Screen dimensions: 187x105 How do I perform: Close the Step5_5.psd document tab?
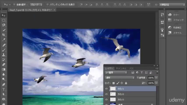54,10
